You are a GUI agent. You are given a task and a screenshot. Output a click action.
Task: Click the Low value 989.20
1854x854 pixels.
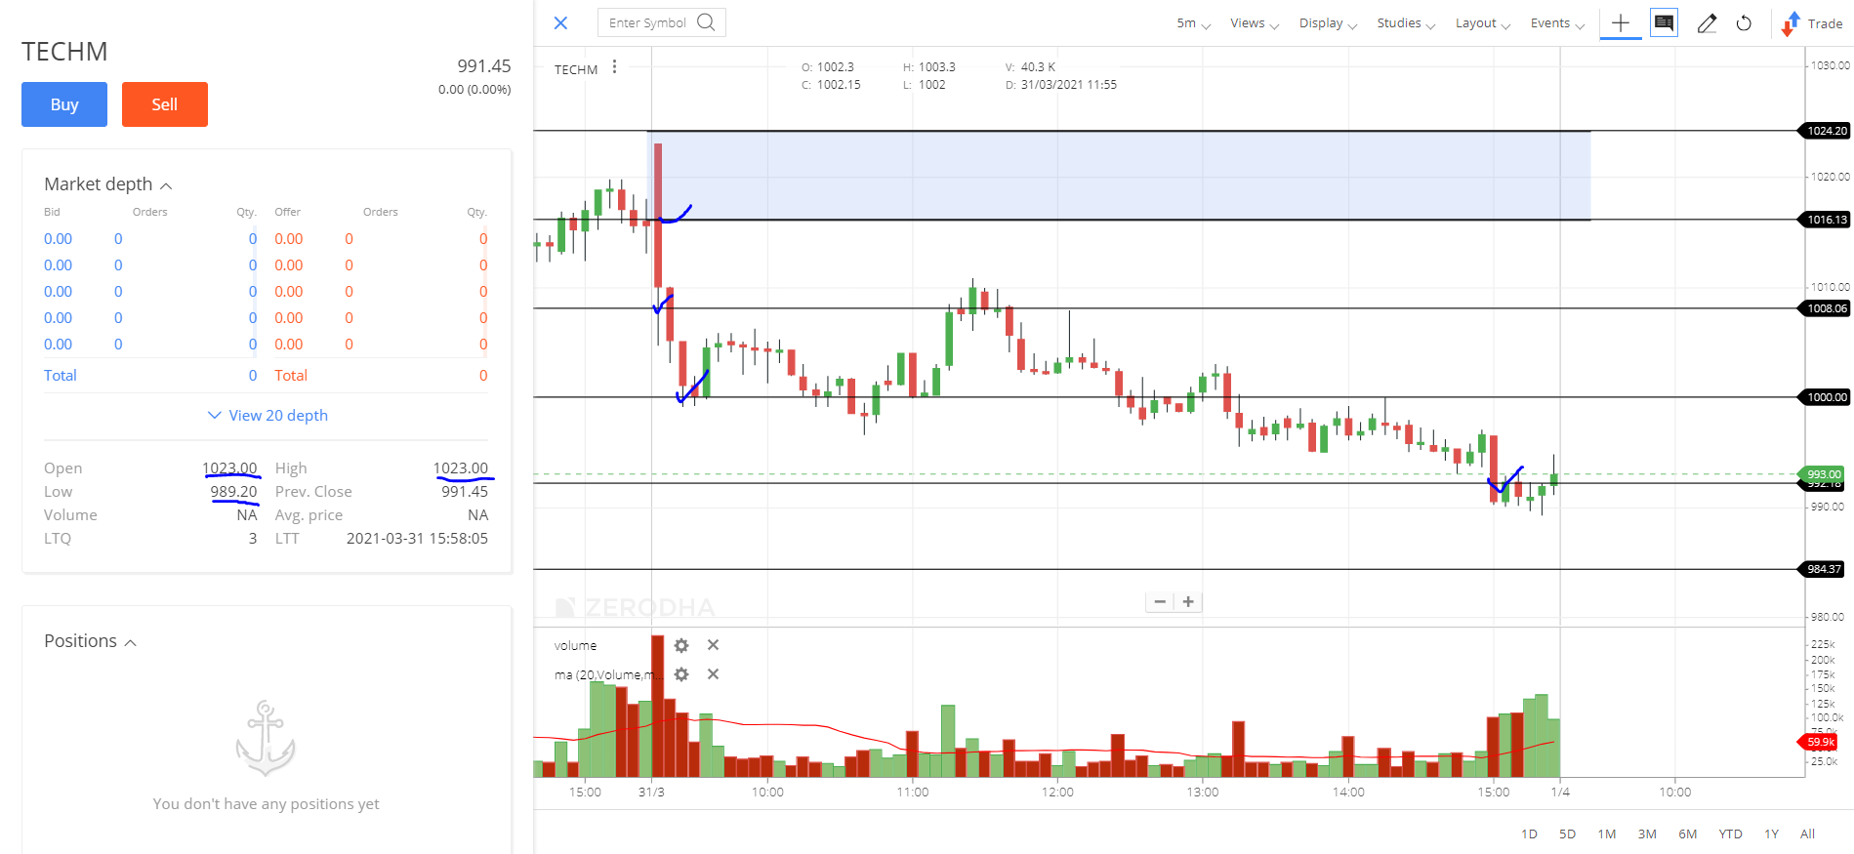(234, 492)
